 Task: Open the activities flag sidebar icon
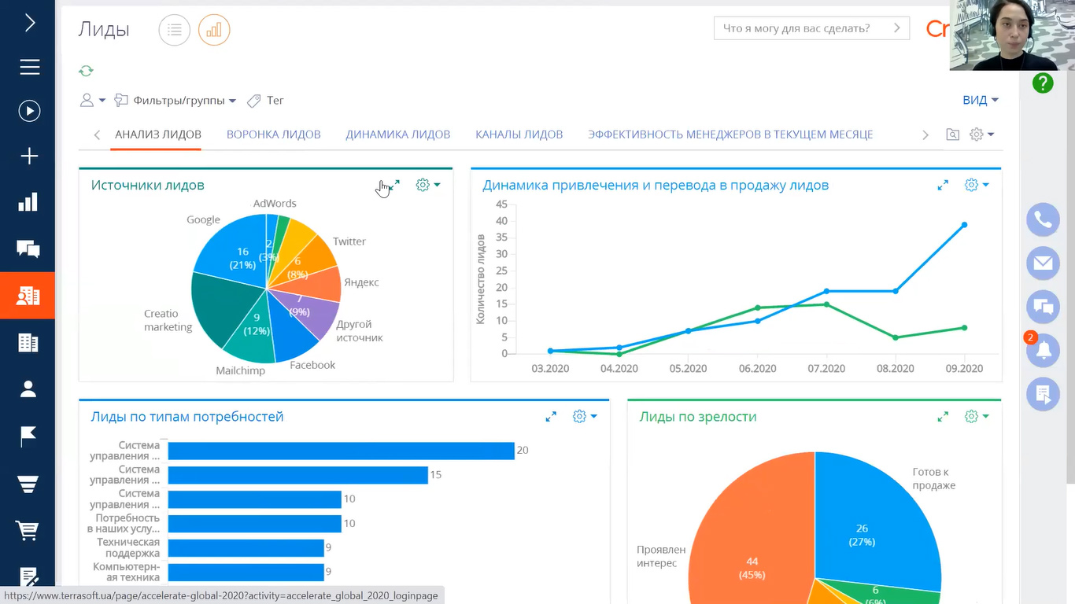pyautogui.click(x=28, y=436)
